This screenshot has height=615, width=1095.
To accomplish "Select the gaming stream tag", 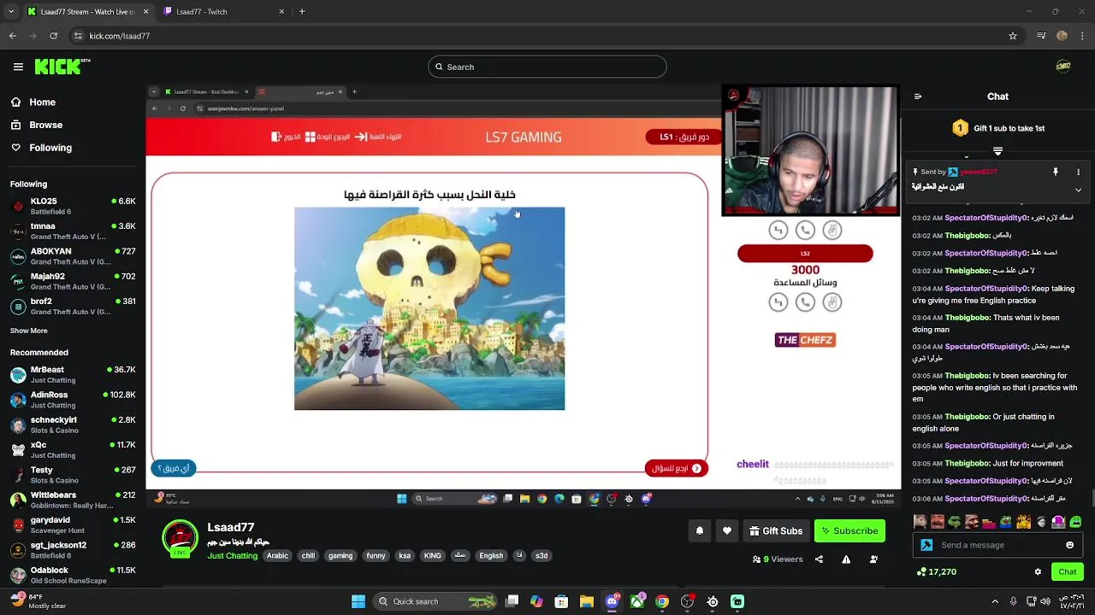I will coord(340,556).
